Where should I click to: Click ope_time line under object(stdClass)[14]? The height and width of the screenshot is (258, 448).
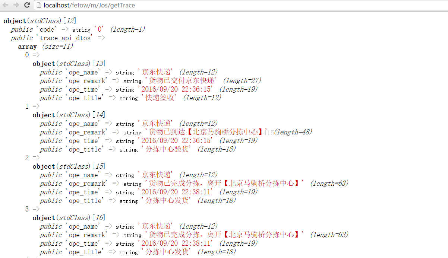pos(149,141)
